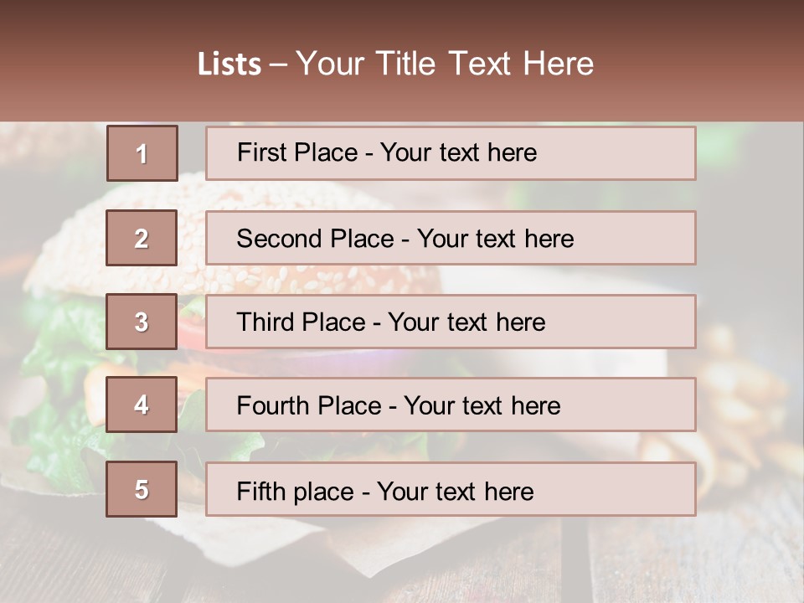
Task: Select the Fourth Place text box
Action: [451, 405]
